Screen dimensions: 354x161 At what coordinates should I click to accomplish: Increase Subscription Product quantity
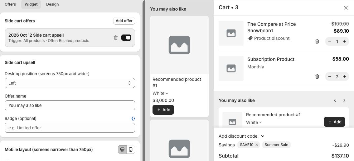click(345, 76)
